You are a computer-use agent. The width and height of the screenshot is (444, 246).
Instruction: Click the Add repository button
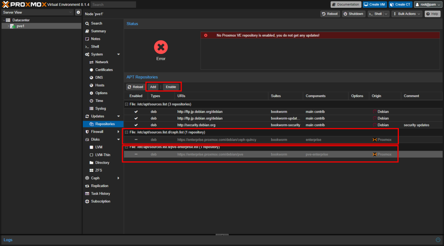point(153,87)
